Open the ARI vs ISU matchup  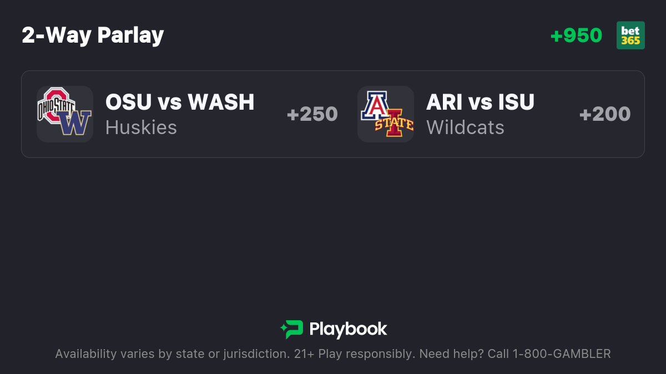point(480,102)
